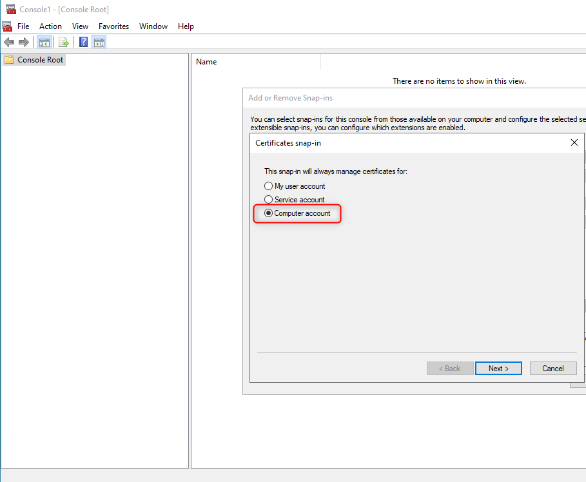Open the Favorites menu
Image resolution: width=586 pixels, height=482 pixels.
pos(113,26)
